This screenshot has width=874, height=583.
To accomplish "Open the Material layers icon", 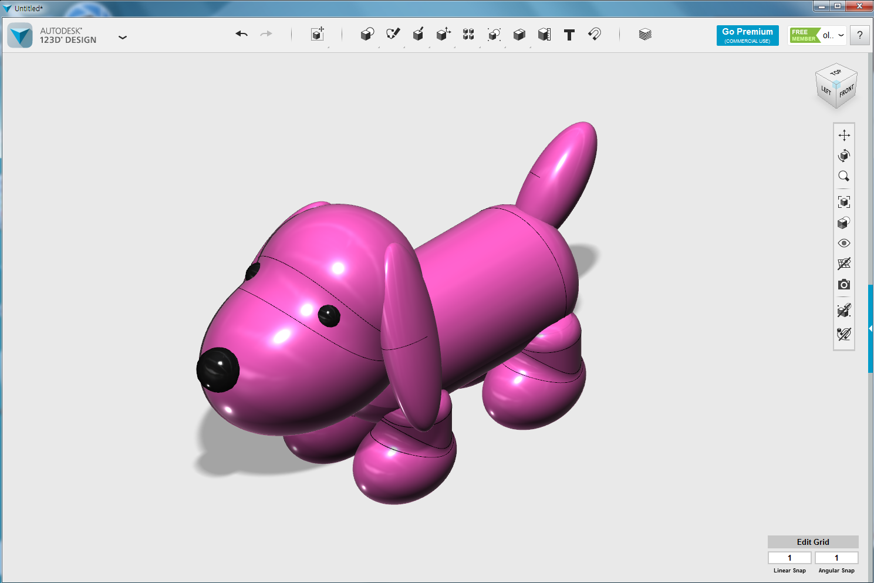I will [x=645, y=34].
